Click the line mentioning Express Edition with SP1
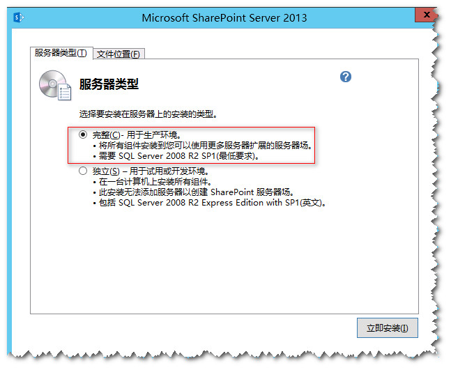The image size is (451, 370). pos(213,203)
